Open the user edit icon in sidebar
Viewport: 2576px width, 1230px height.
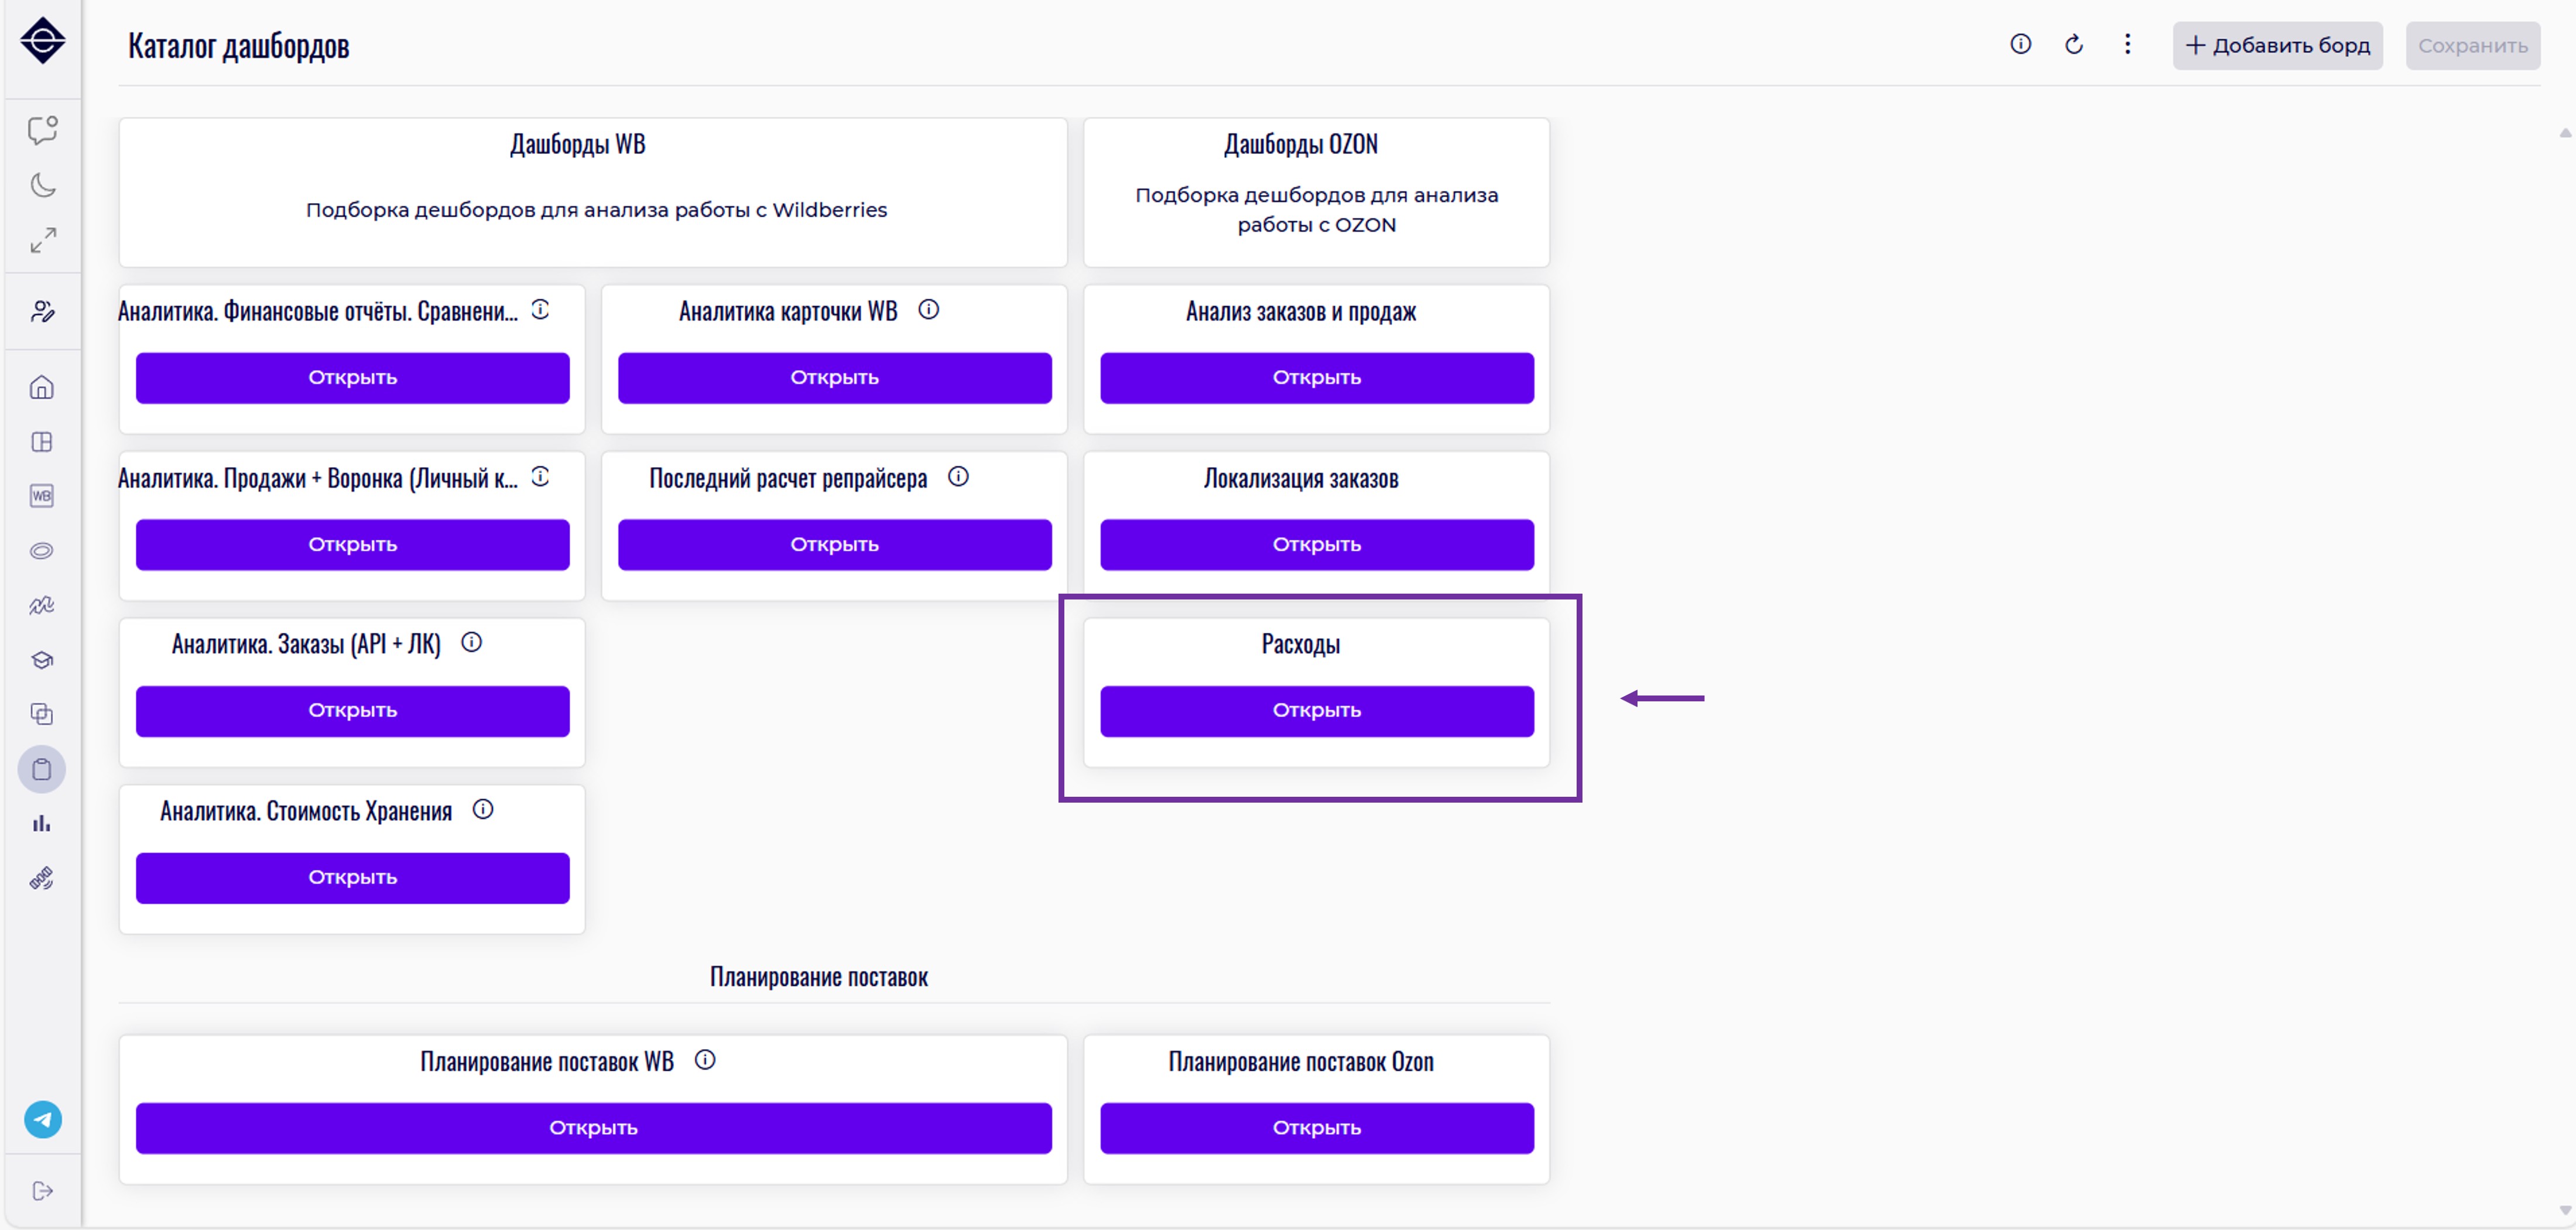(42, 312)
